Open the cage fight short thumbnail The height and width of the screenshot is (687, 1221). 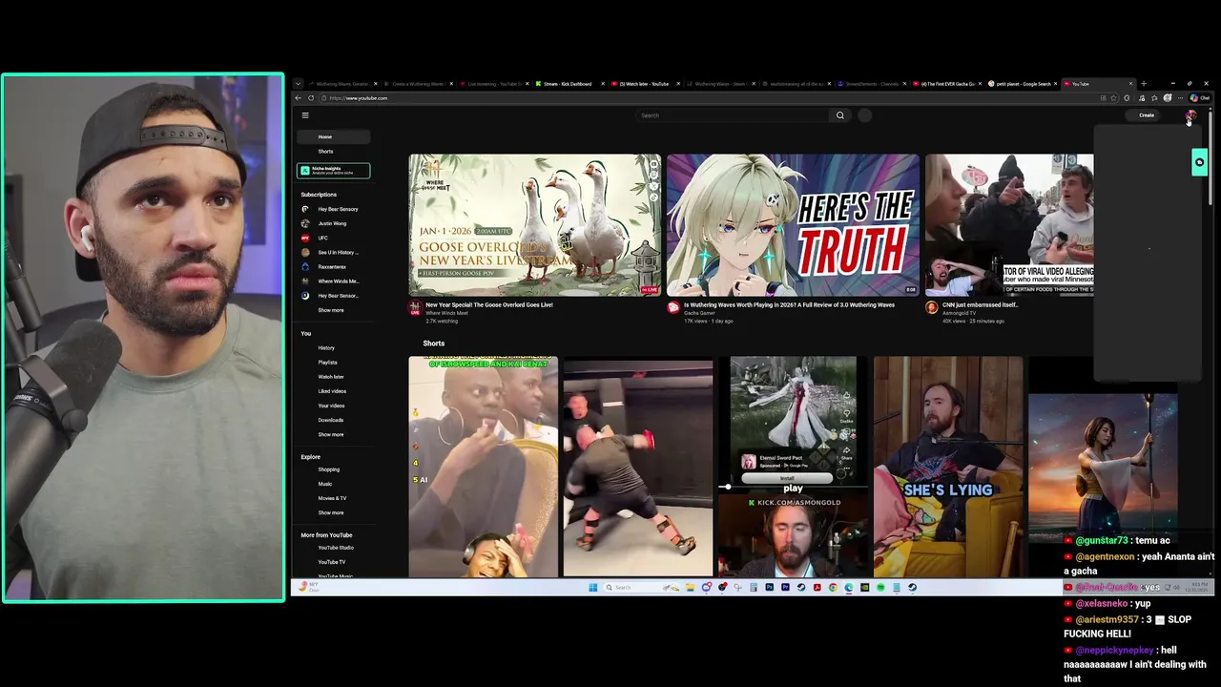click(637, 467)
